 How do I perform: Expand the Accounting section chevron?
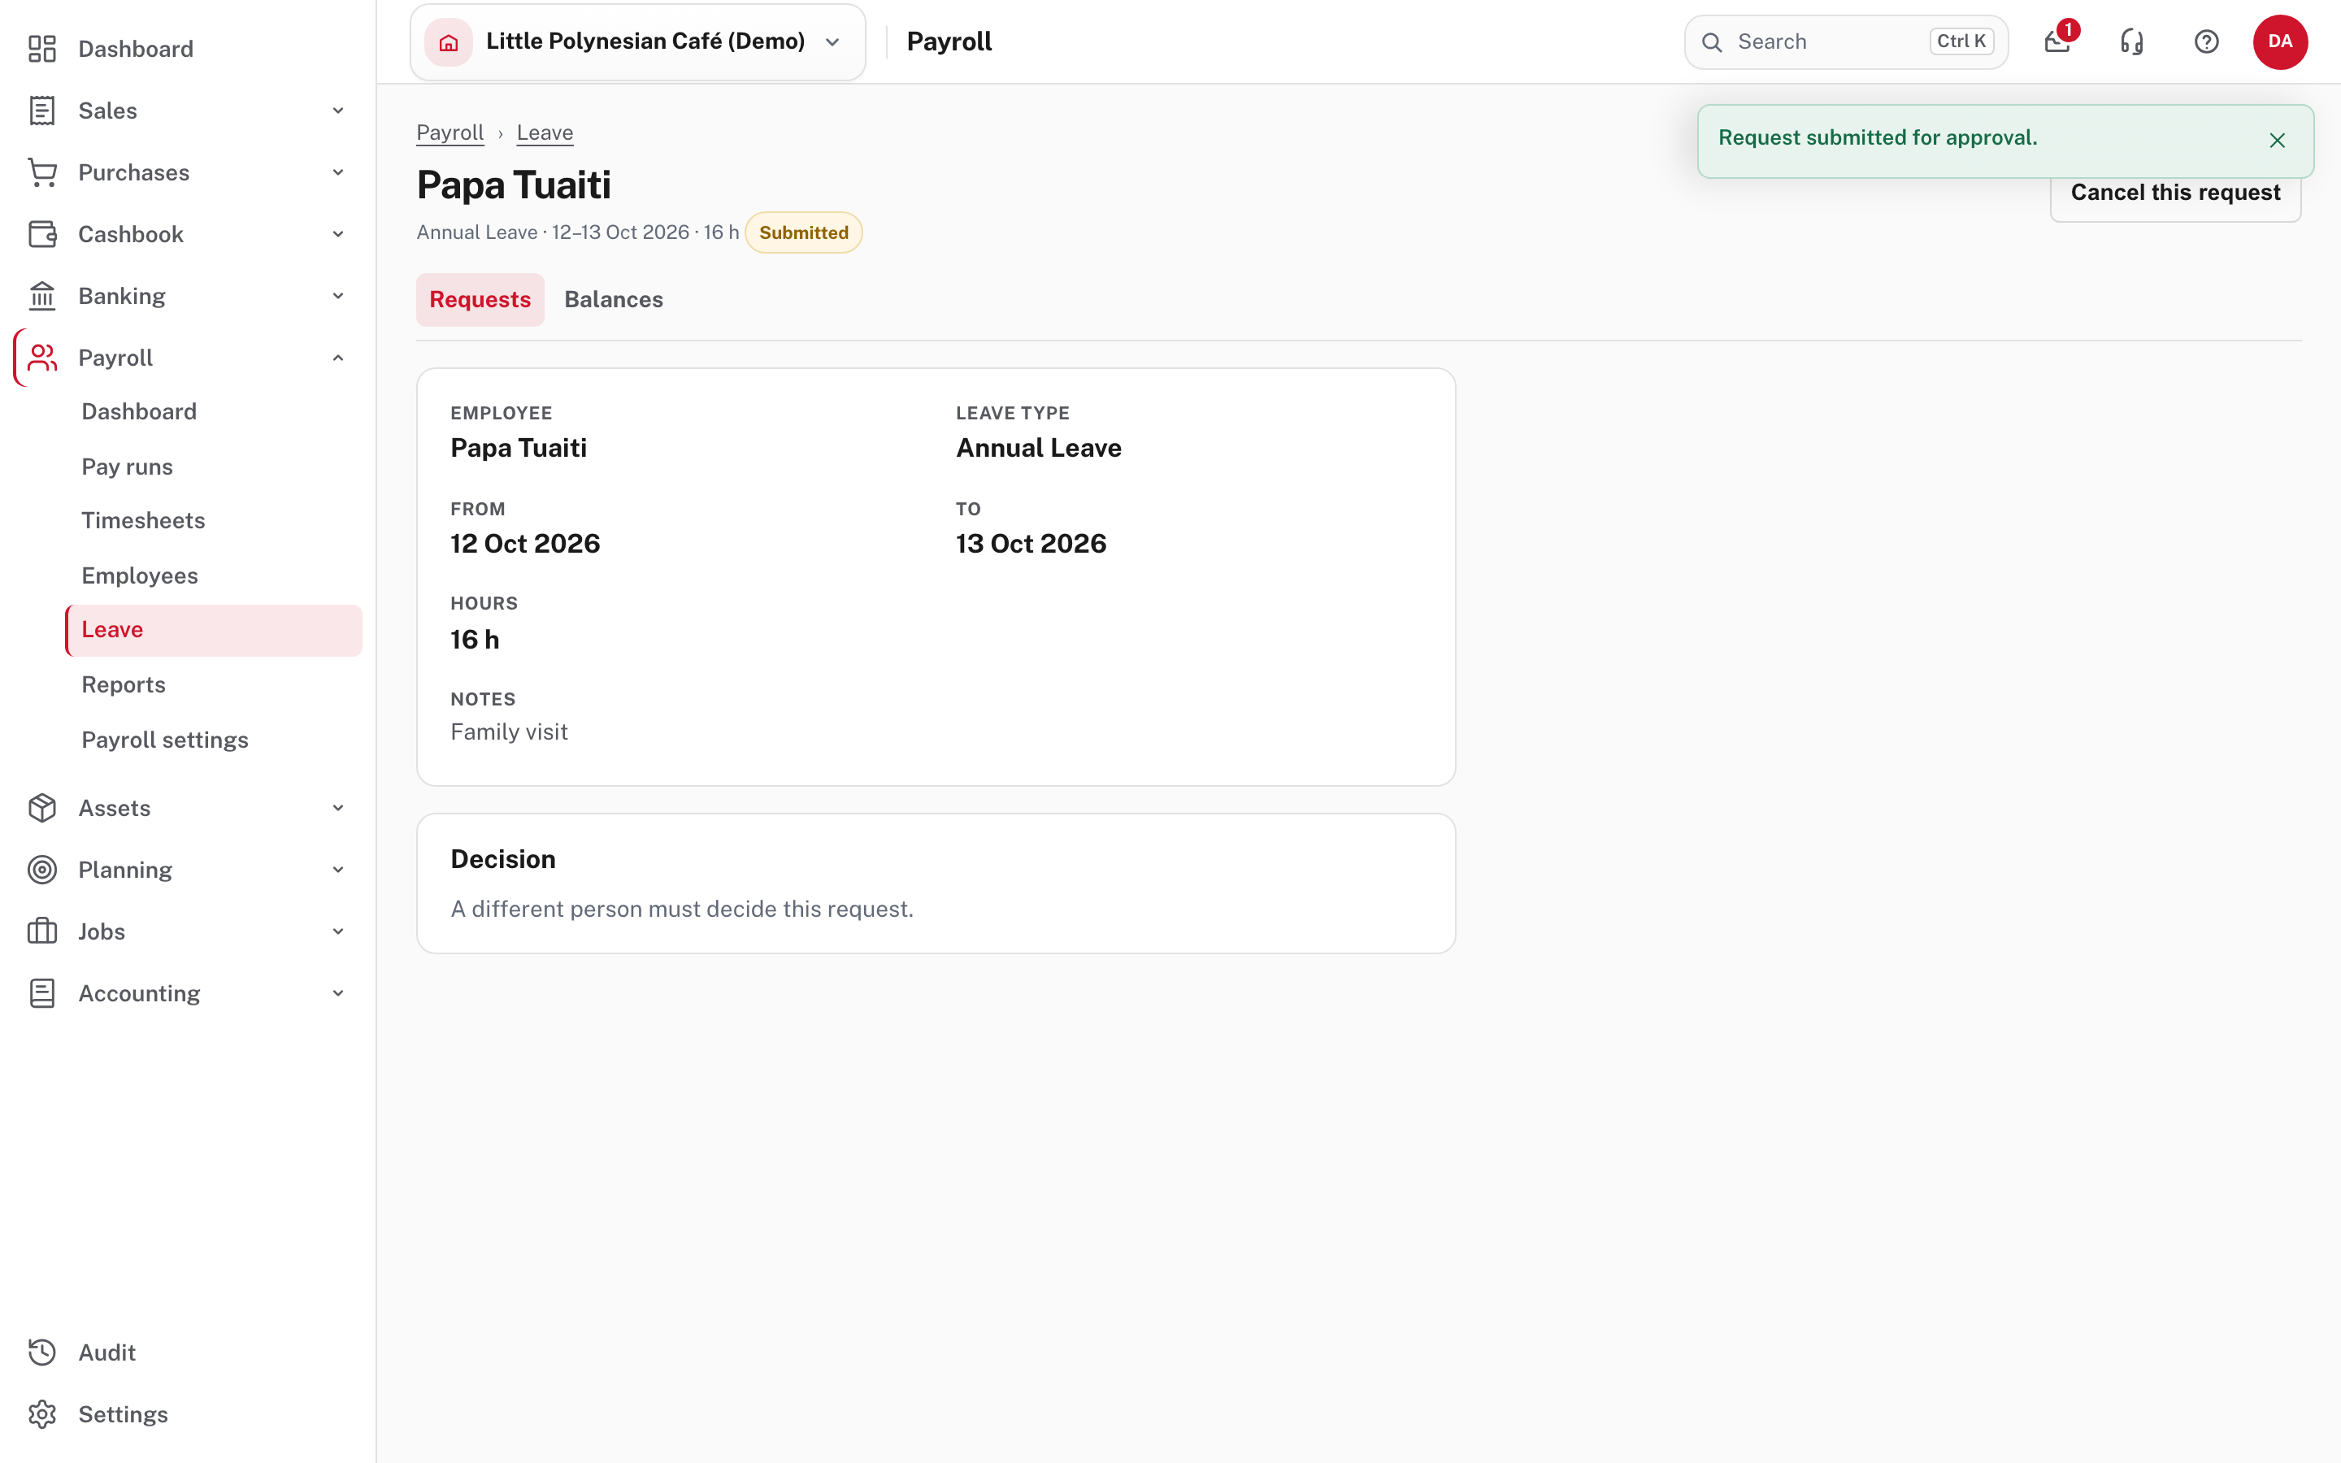(x=337, y=994)
